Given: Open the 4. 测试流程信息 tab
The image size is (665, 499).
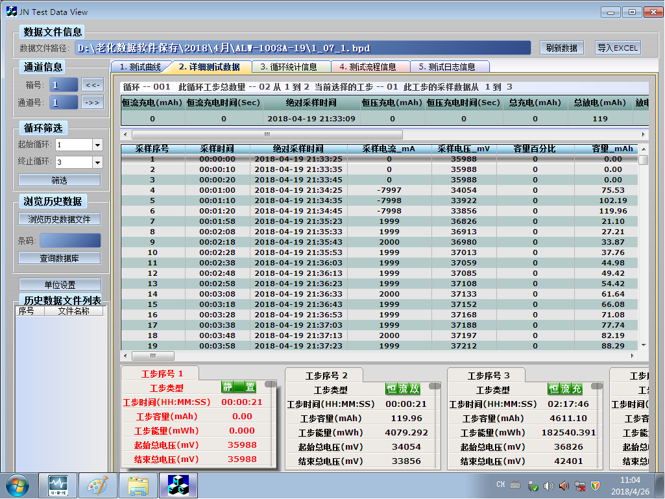Looking at the screenshot, I should 368,67.
